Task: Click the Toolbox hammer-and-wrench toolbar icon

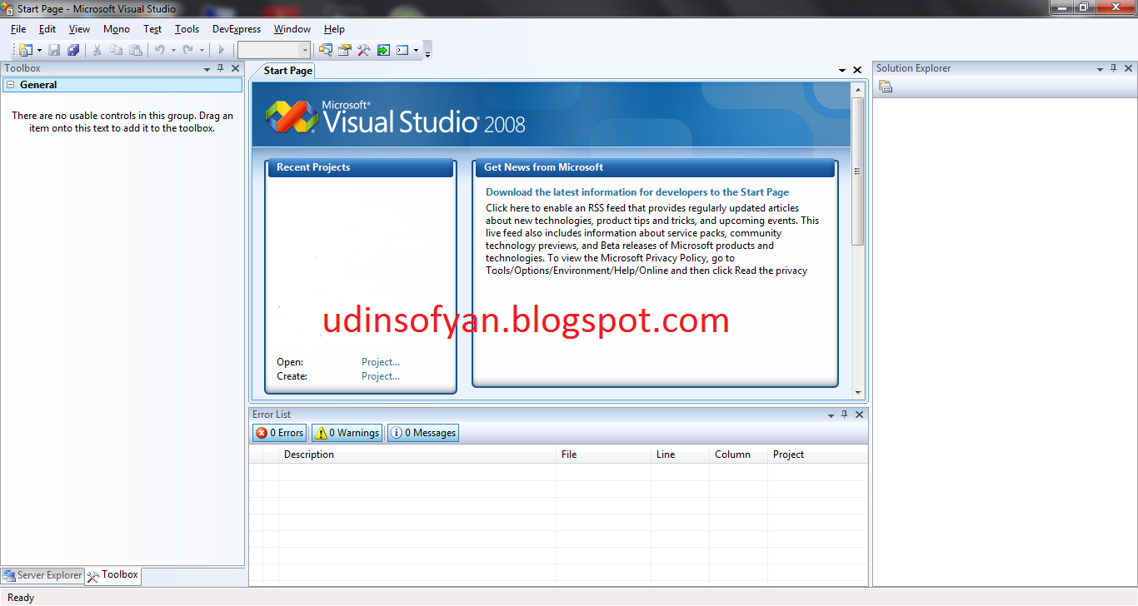Action: (x=364, y=50)
